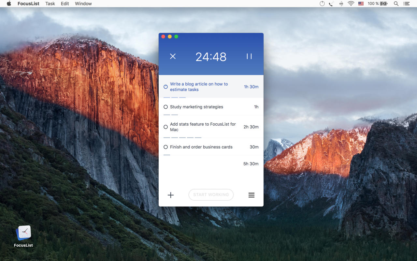Open the Task menu
The image size is (417, 261).
click(x=50, y=4)
